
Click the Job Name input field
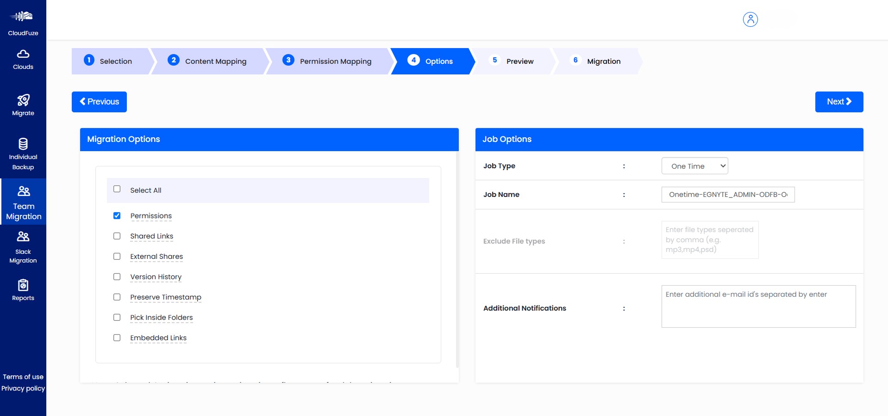[x=727, y=195]
